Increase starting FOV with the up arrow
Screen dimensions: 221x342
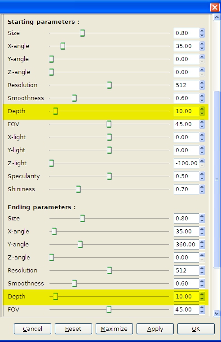pos(202,122)
